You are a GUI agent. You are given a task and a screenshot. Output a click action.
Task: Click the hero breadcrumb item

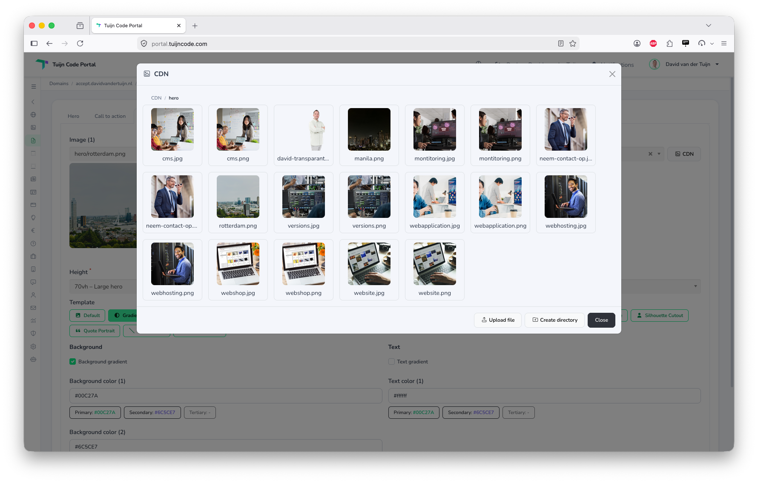pyautogui.click(x=174, y=98)
